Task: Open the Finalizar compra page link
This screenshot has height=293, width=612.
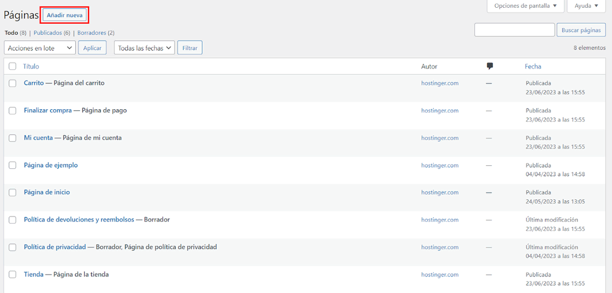Action: (x=48, y=110)
